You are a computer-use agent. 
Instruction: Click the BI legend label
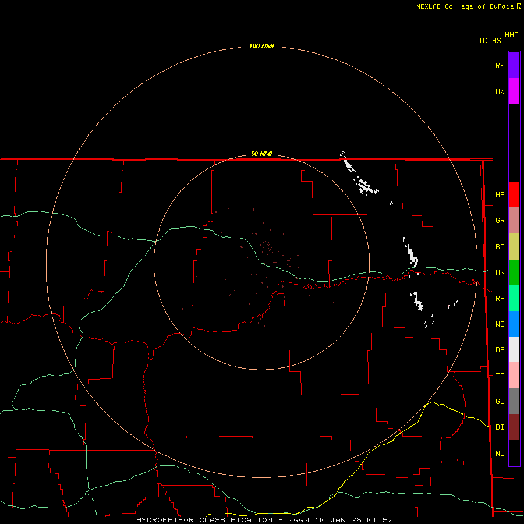(x=500, y=427)
